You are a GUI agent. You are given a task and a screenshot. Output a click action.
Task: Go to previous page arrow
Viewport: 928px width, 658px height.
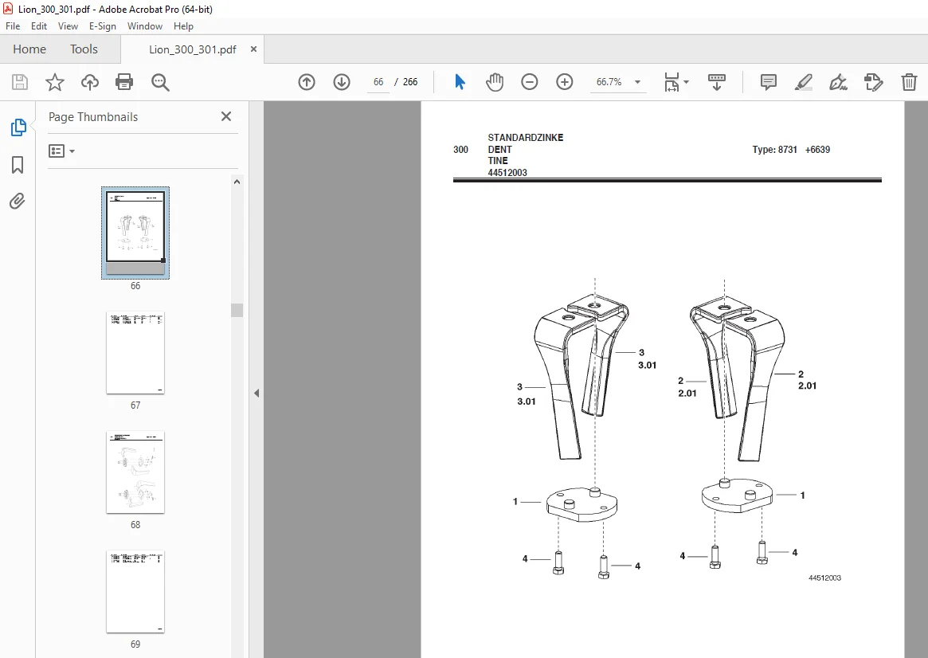click(x=307, y=82)
